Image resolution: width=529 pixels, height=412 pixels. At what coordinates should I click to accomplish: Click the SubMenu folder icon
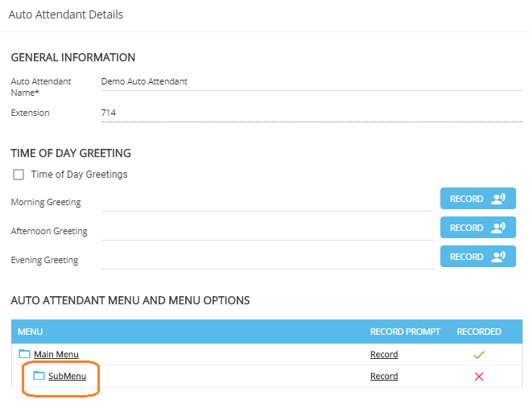pos(39,376)
